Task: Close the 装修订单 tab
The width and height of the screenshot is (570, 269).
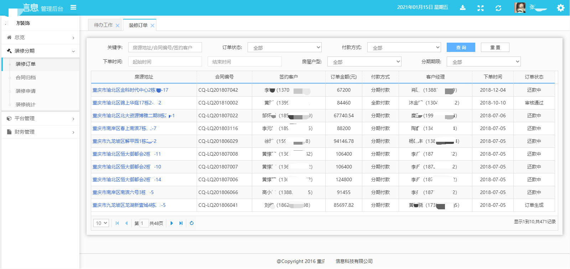Action: click(x=152, y=26)
